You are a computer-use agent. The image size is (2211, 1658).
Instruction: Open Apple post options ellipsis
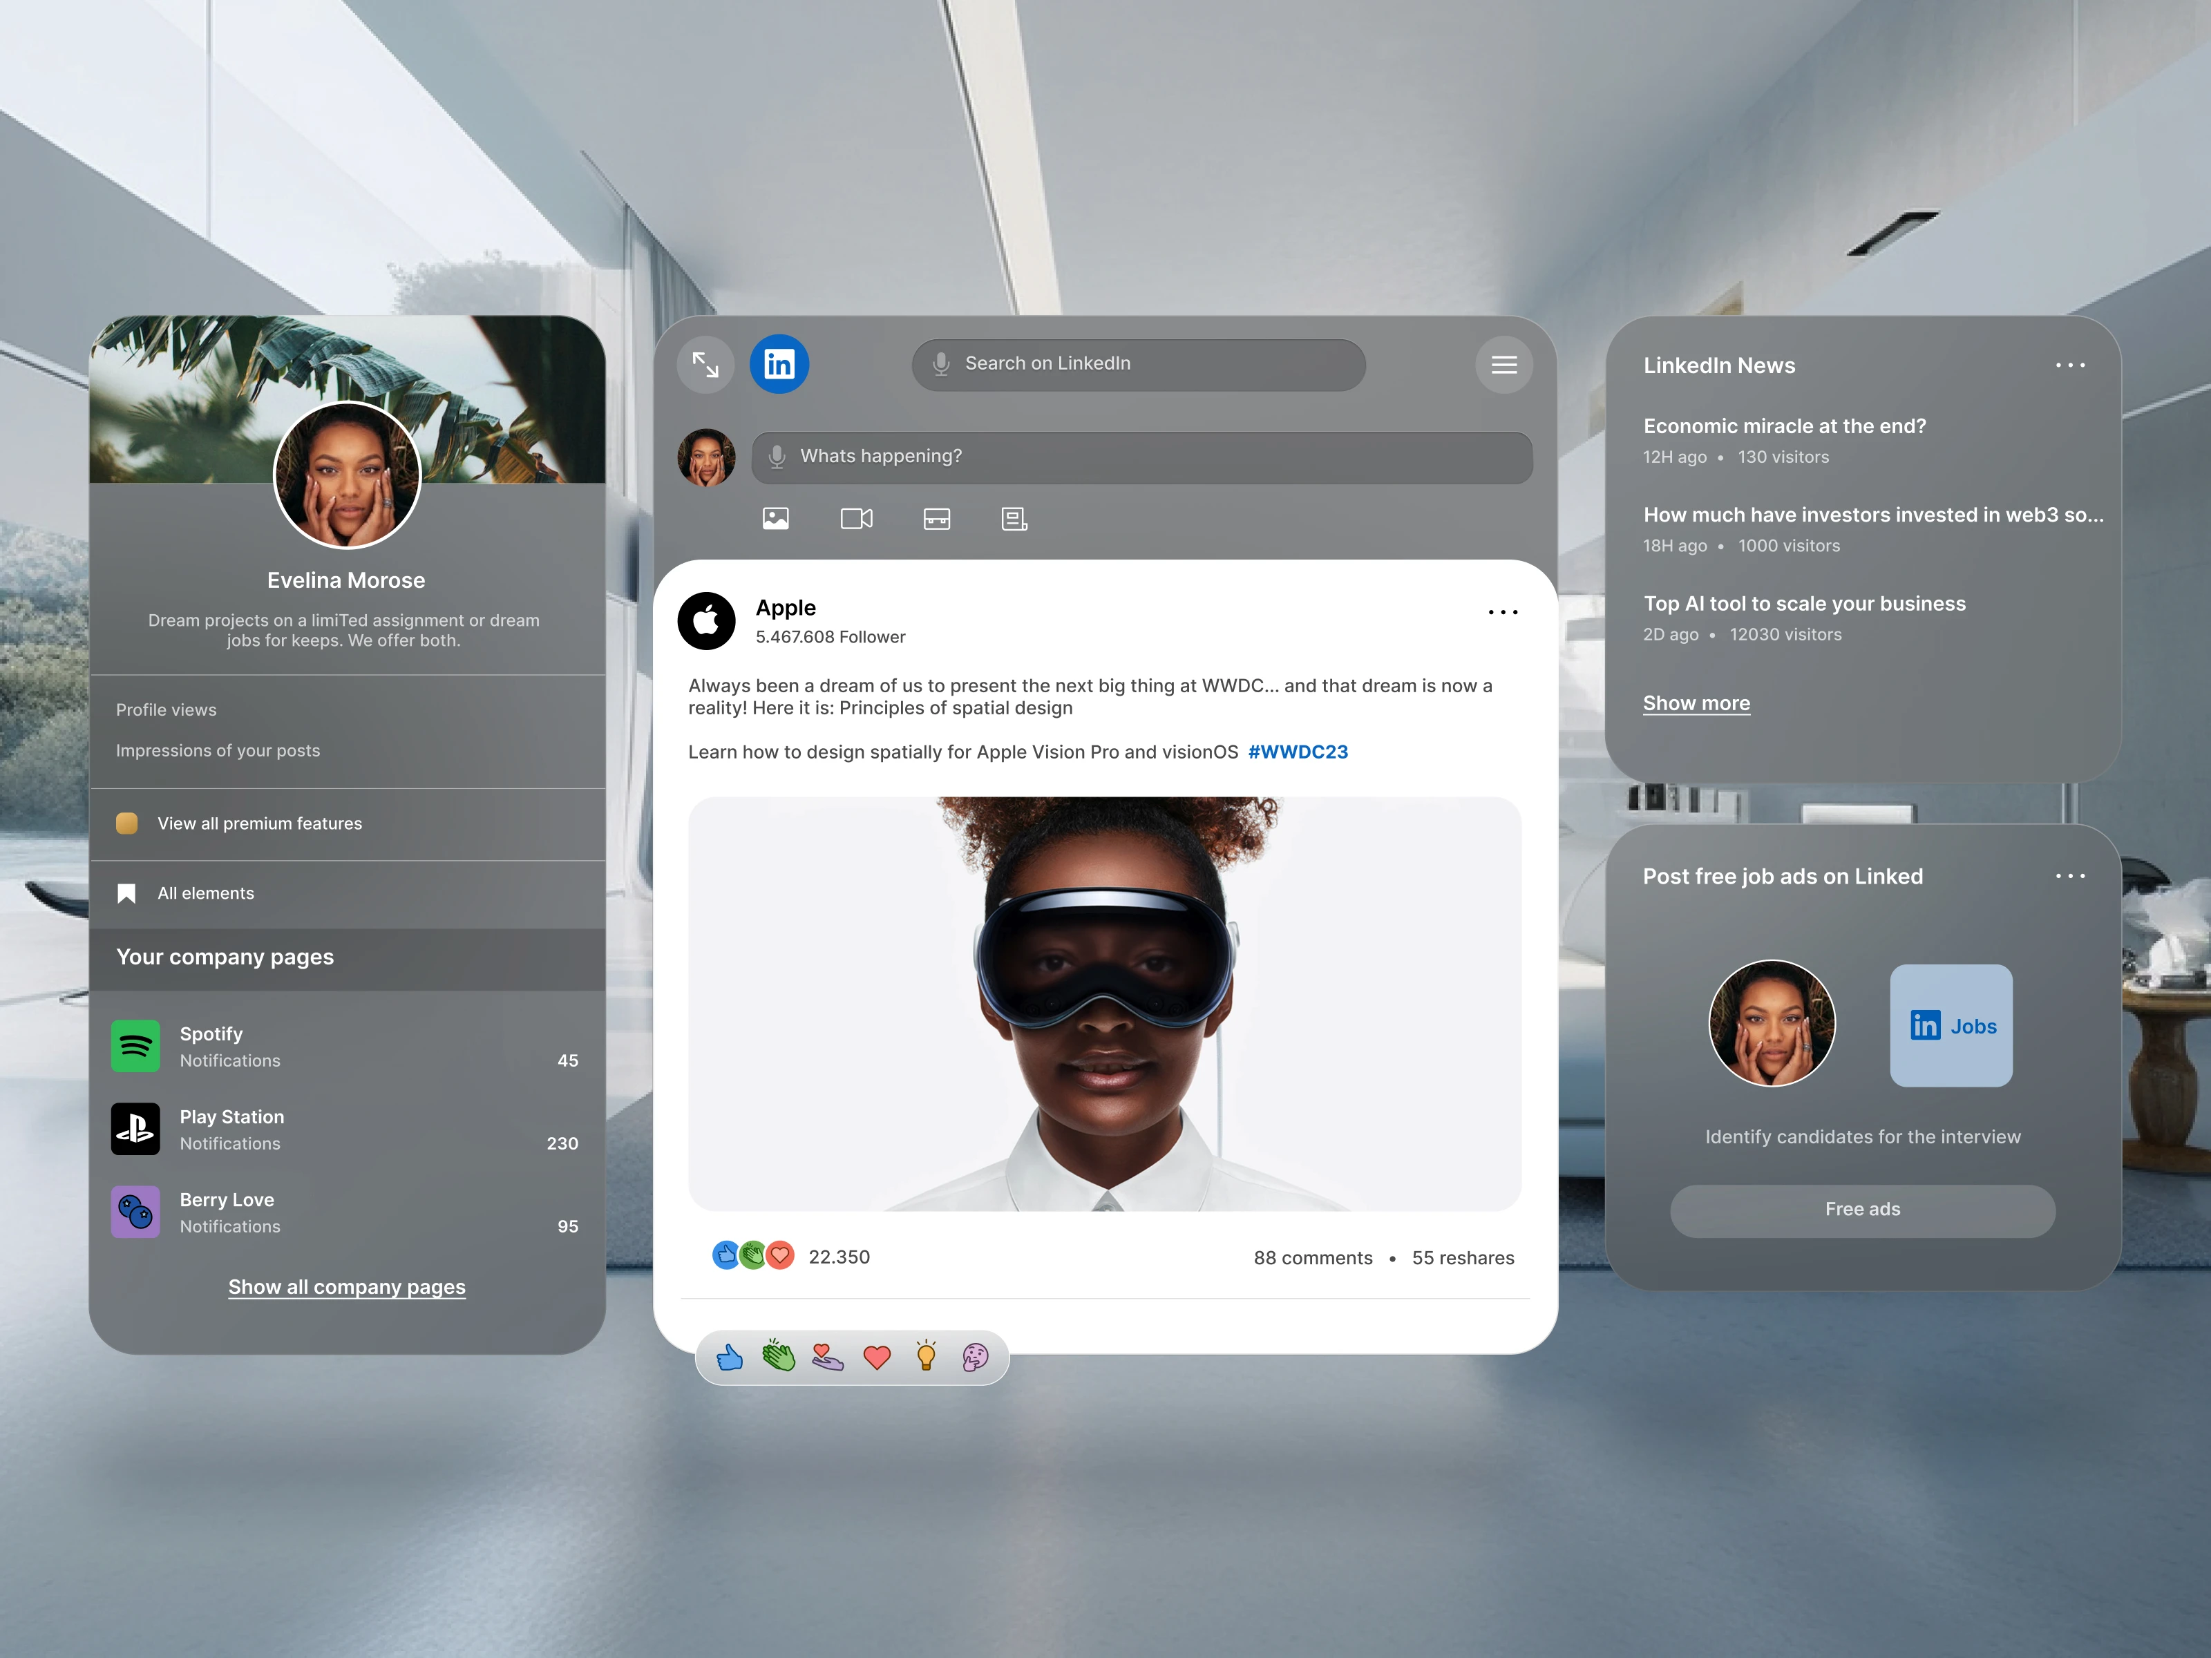[1502, 611]
